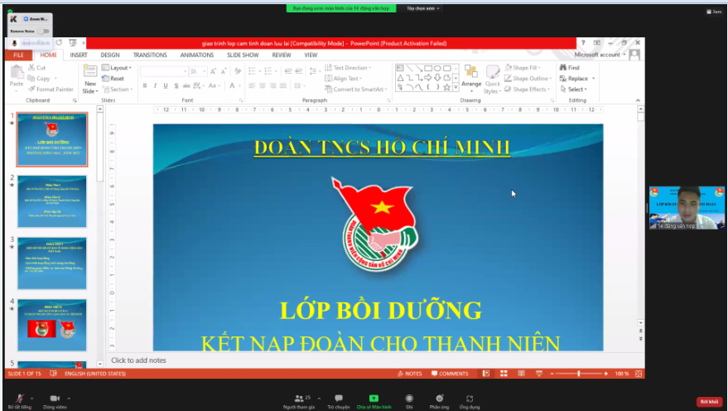Click the Find command
This screenshot has width=728, height=411.
click(x=570, y=67)
